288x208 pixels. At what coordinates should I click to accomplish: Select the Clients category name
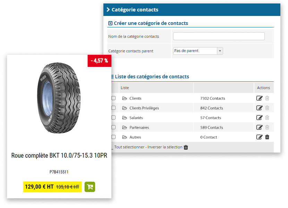point(135,98)
